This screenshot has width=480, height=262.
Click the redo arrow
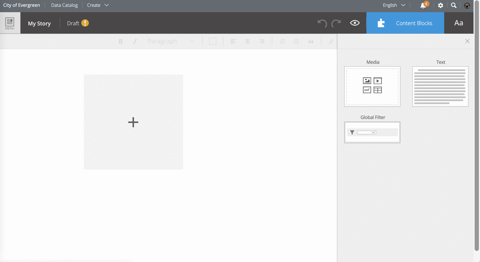336,23
